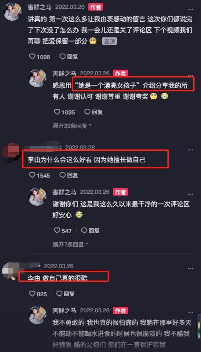Like the author reply with 547 likes

point(57,230)
